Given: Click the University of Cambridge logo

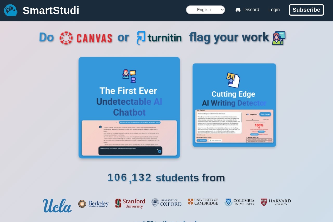Looking at the screenshot, I should (x=203, y=202).
